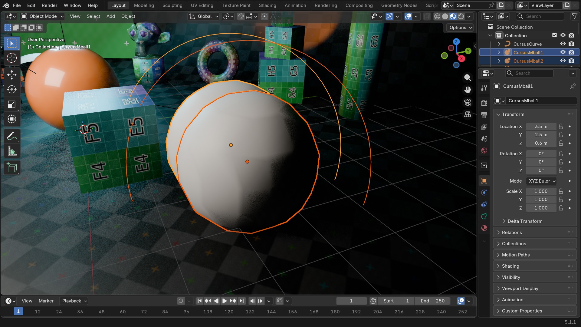
Task: Open the Tool properties tab icon
Action: (x=484, y=88)
